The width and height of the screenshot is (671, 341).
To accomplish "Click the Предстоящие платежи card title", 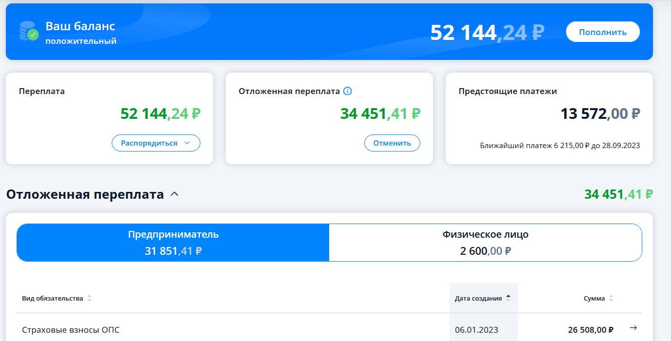I will [x=508, y=91].
